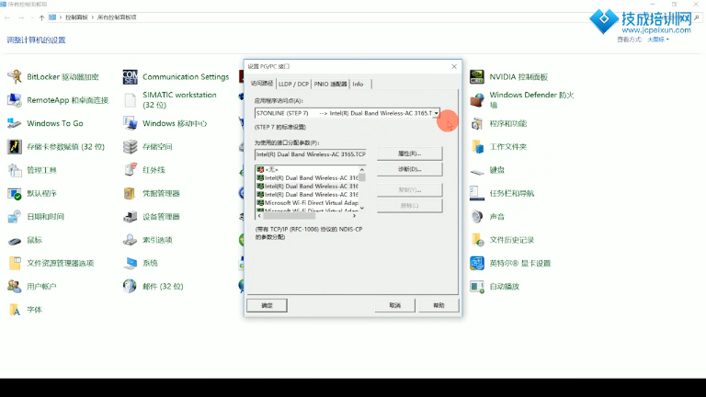Open 程序和功能 icon

pyautogui.click(x=477, y=123)
